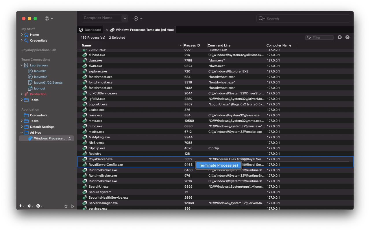The height and width of the screenshot is (231, 370).
Task: Click the play execute icon at bottom right of sidebar
Action: 73,206
